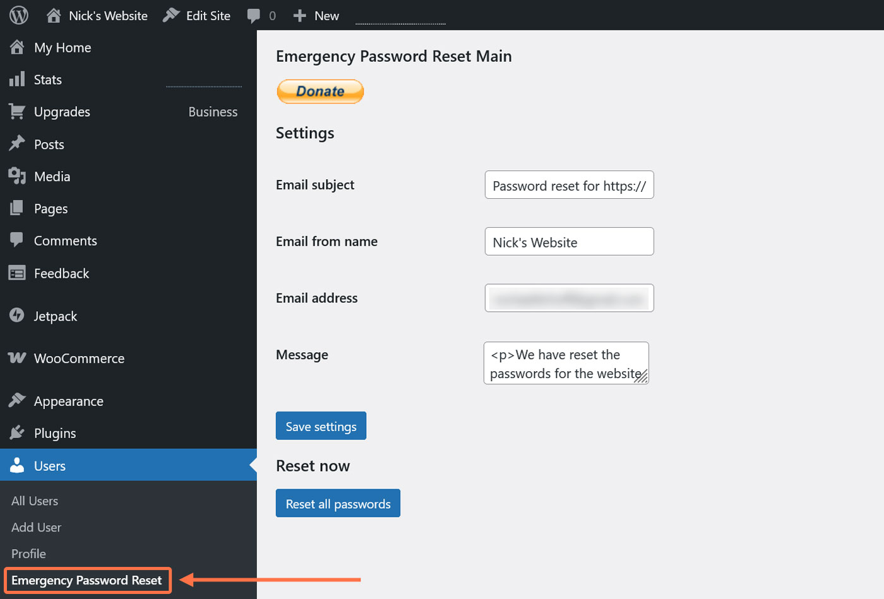
Task: Click Reset all passwords
Action: (x=337, y=503)
